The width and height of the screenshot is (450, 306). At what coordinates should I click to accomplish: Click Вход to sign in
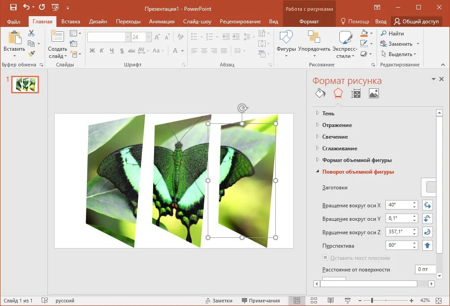[x=381, y=22]
